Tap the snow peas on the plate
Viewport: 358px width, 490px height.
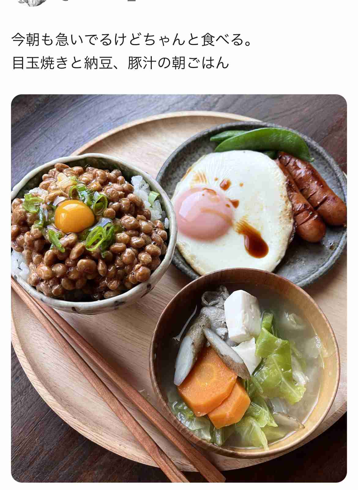[262, 141]
